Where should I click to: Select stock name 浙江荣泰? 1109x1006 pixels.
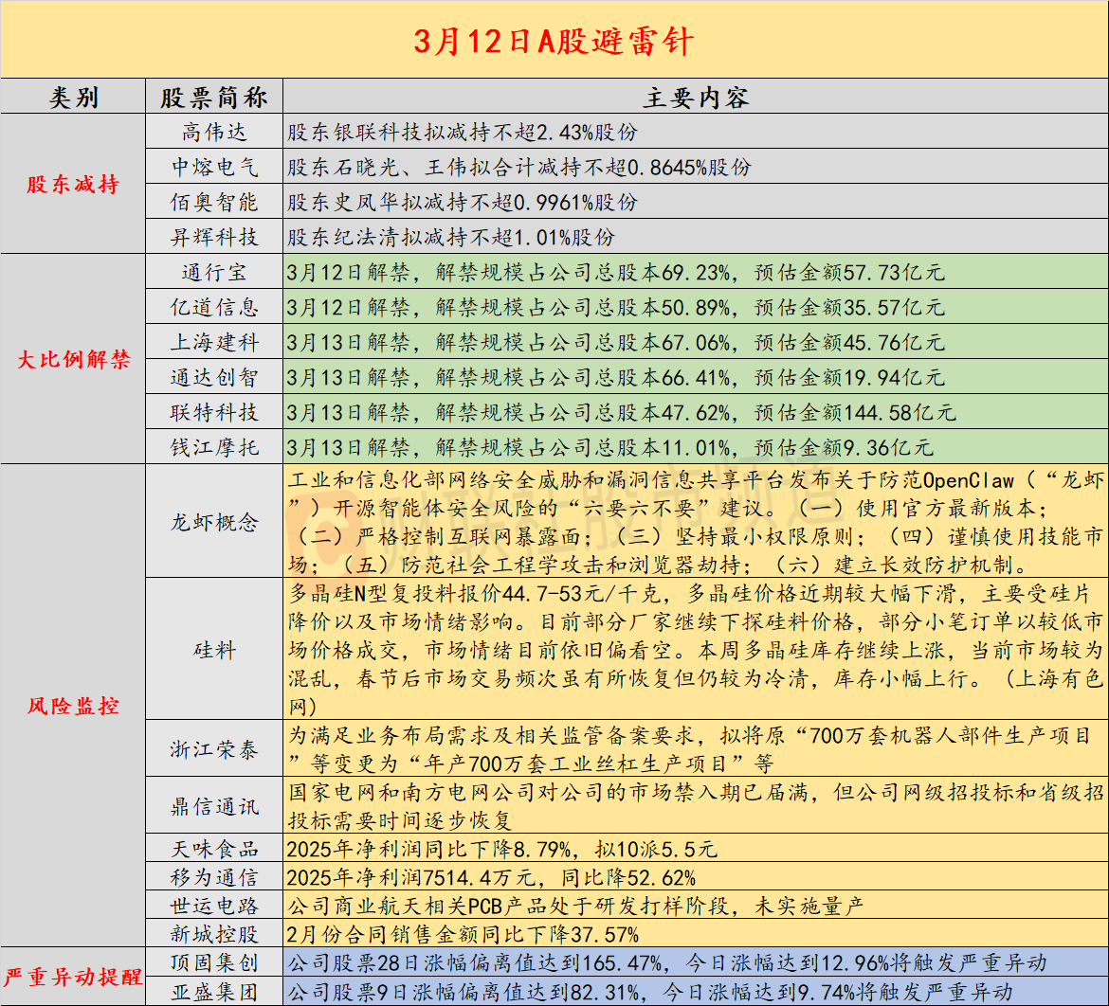tap(214, 748)
